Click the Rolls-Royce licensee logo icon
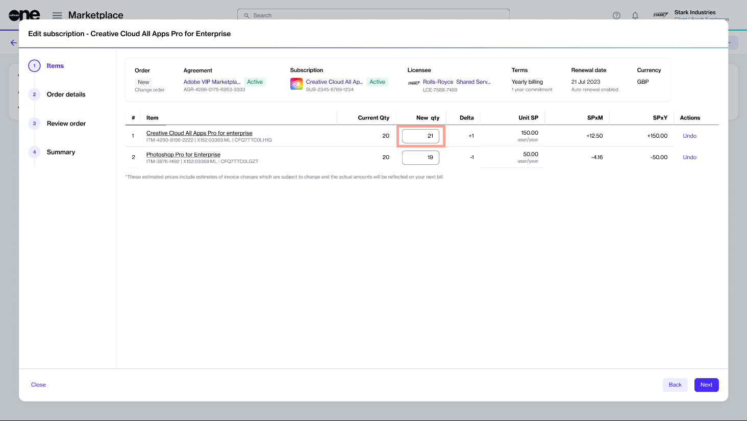This screenshot has height=421, width=747. (x=414, y=83)
